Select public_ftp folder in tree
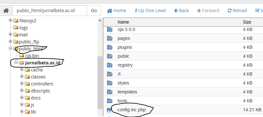The height and width of the screenshot is (117, 263). [29, 42]
